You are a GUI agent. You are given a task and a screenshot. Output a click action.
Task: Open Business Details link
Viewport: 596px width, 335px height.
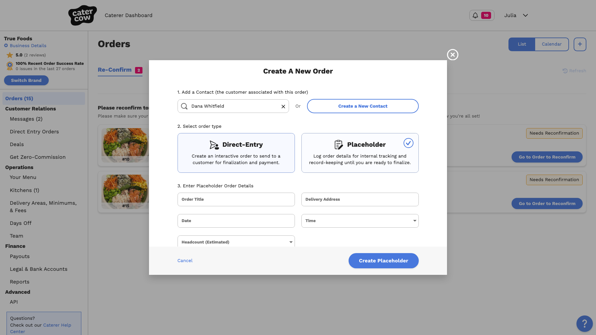tap(28, 46)
